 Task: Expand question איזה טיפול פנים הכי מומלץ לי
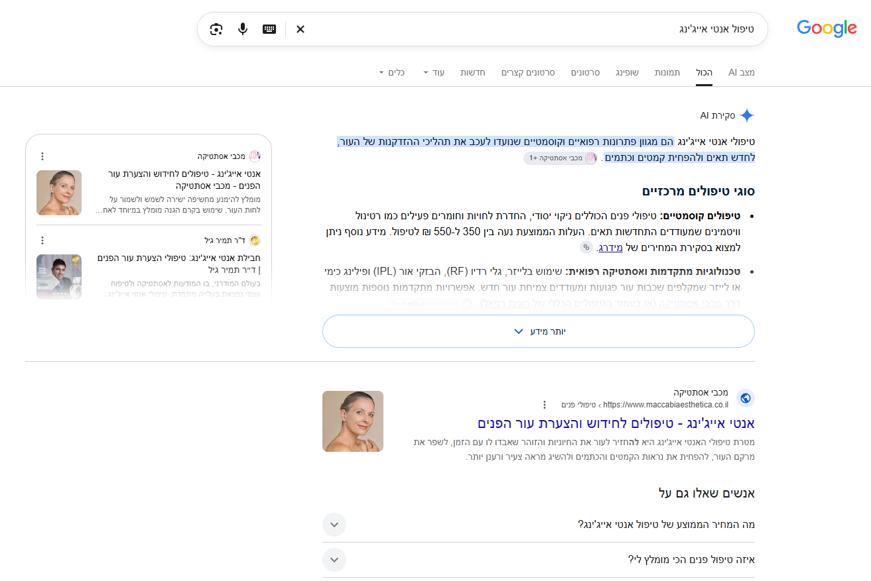click(x=539, y=560)
